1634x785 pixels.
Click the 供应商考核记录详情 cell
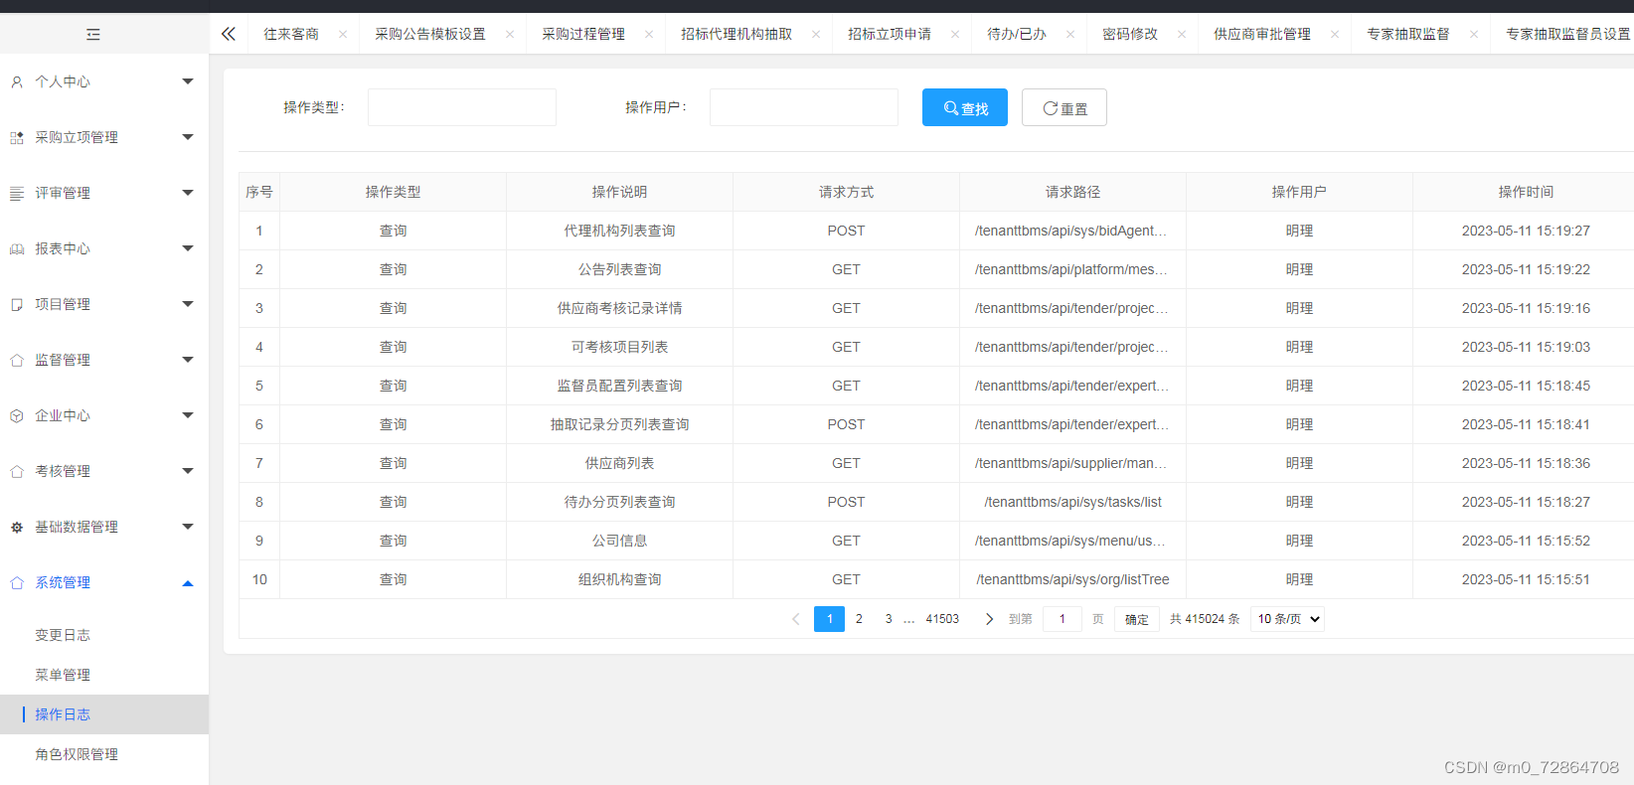pos(620,308)
